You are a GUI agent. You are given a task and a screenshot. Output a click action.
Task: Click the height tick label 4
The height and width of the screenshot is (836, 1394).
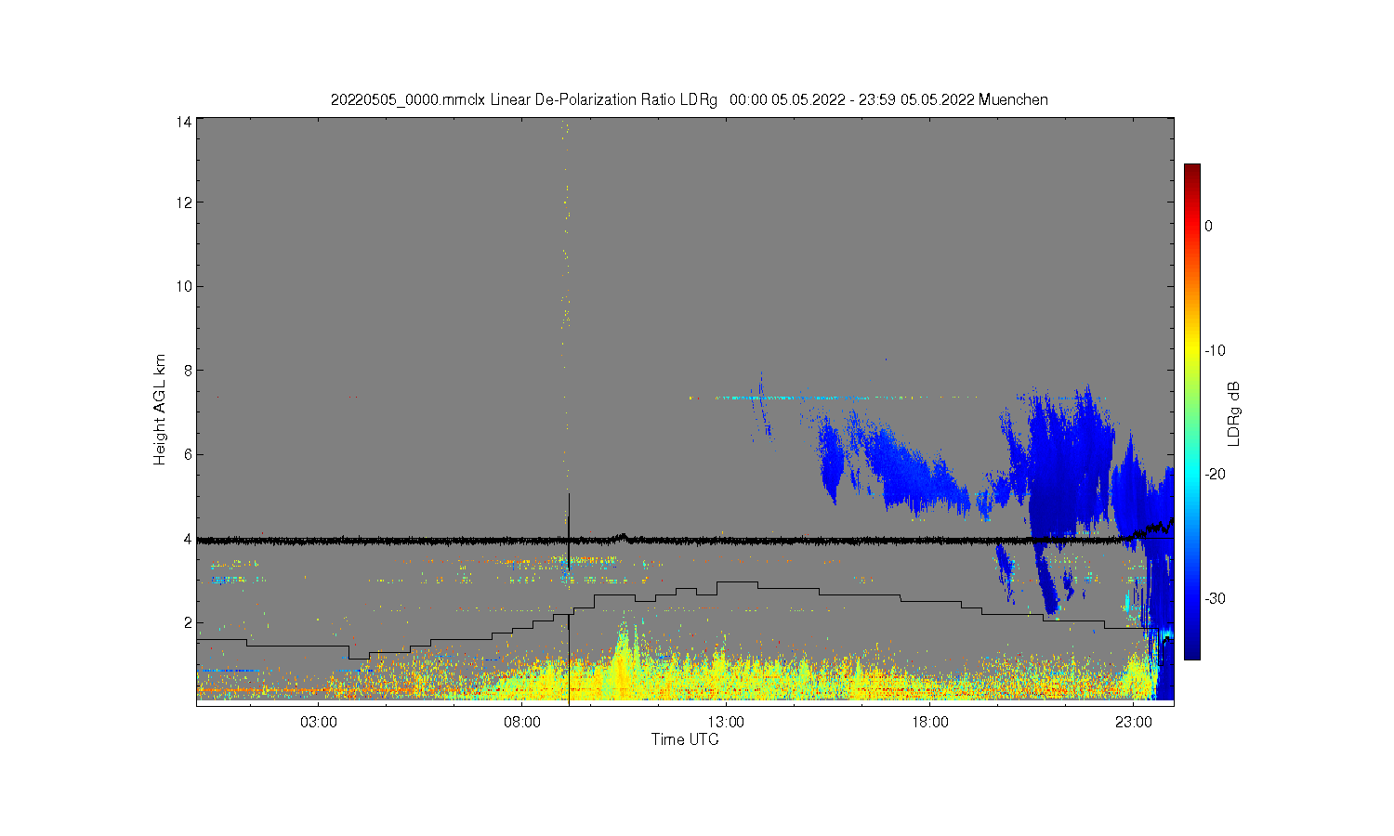tap(188, 539)
